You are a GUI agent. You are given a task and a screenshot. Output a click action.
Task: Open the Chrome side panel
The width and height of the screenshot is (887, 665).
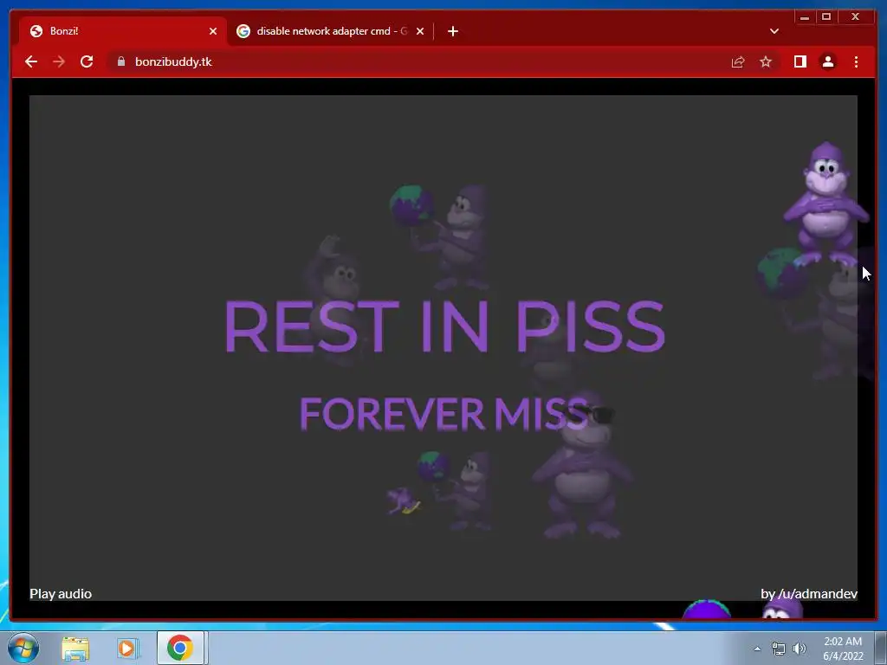coord(800,61)
